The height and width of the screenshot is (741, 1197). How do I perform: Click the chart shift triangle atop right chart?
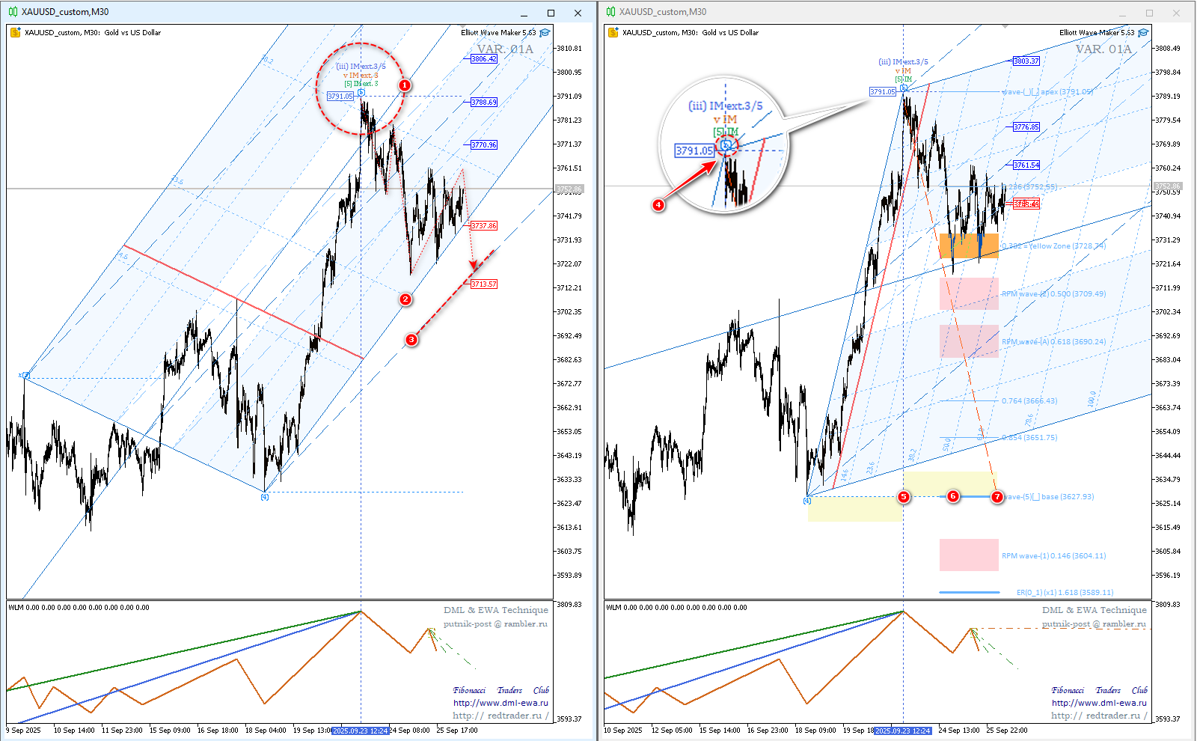pyautogui.click(x=1005, y=26)
